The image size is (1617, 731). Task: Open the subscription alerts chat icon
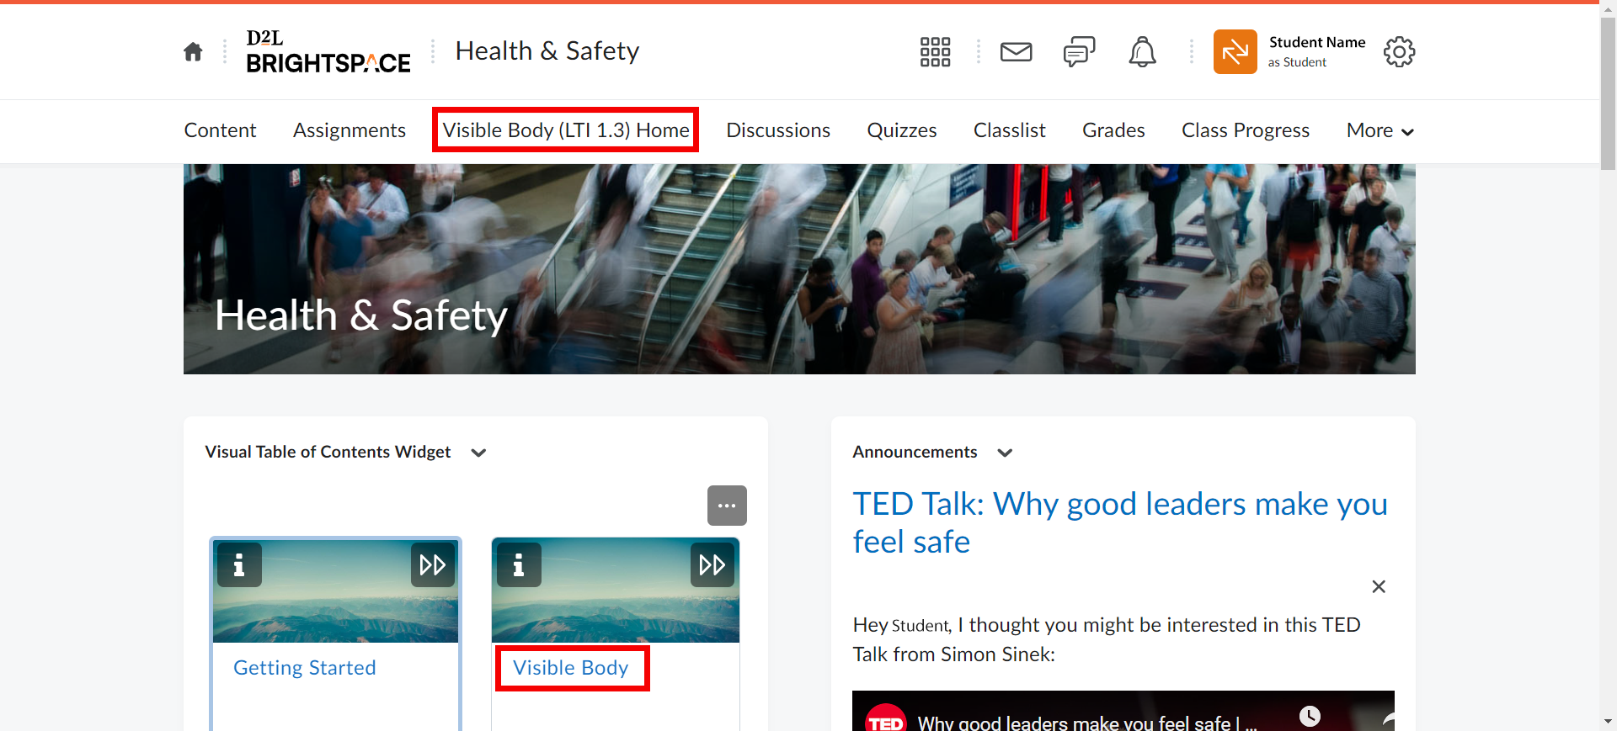(1079, 52)
